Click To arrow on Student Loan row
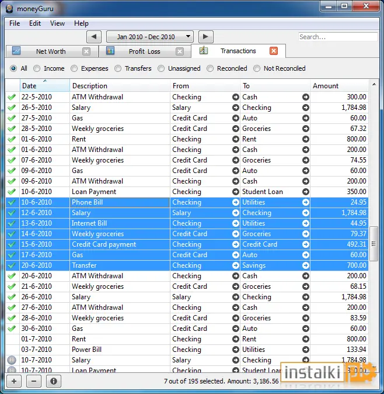Viewport: 384px width, 394px height. point(305,192)
